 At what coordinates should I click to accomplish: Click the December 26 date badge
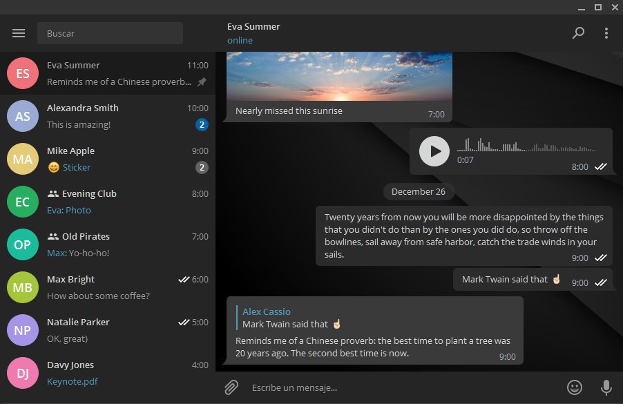[x=419, y=191]
